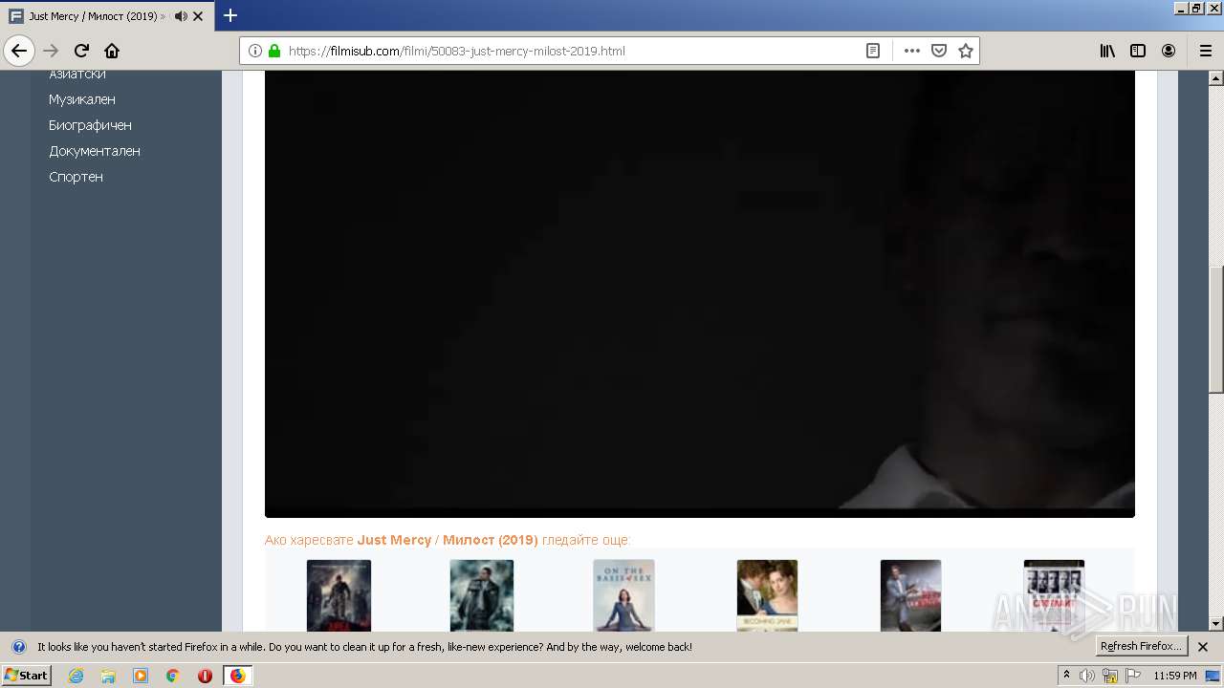
Task: Open the Документален genre category
Action: pyautogui.click(x=95, y=151)
